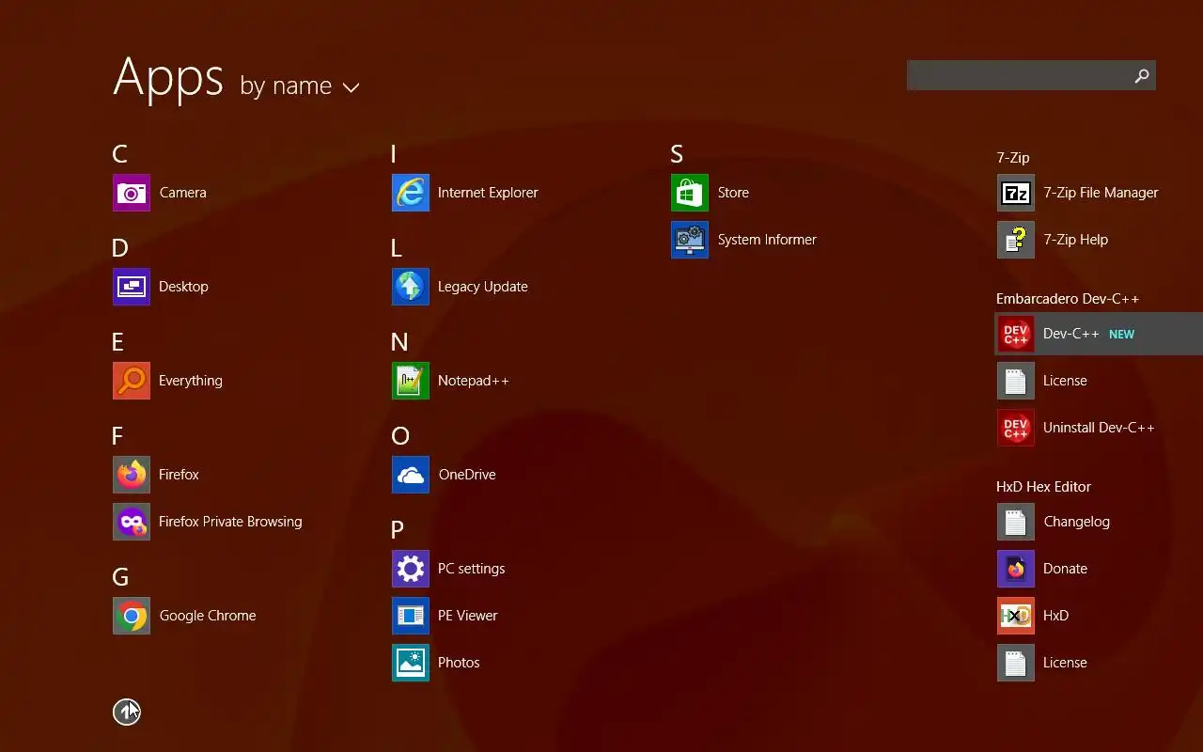The width and height of the screenshot is (1203, 752).
Task: Launch the Desktop tile icon
Action: (132, 287)
